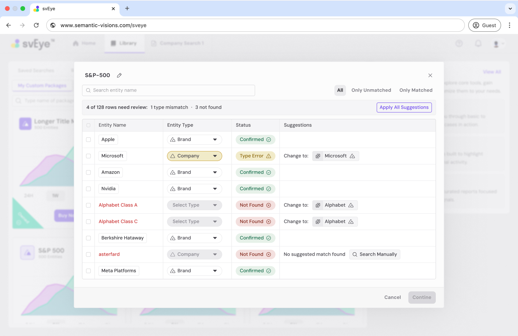This screenshot has height=336, width=518.
Task: Check the Nvidia row checkbox
Action: click(88, 189)
